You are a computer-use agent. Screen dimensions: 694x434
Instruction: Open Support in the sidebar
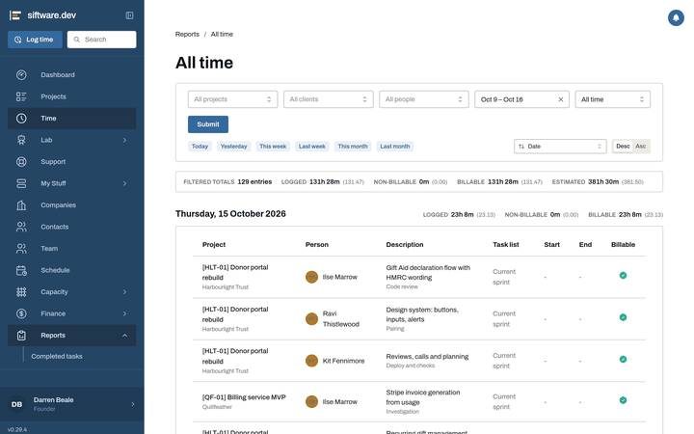pos(71,162)
